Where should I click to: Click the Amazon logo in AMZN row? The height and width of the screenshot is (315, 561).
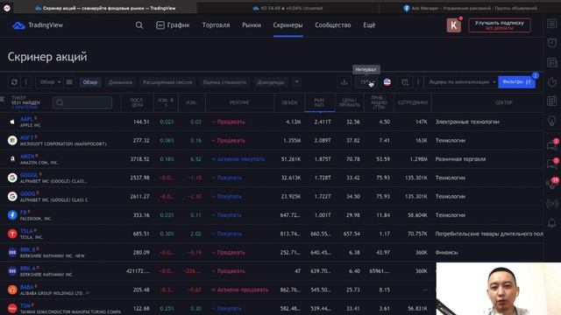tap(12, 159)
